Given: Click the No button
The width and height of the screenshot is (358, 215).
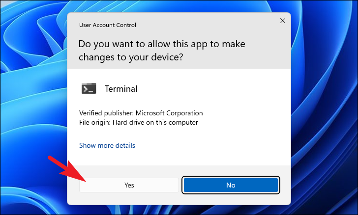Looking at the screenshot, I should click(231, 185).
